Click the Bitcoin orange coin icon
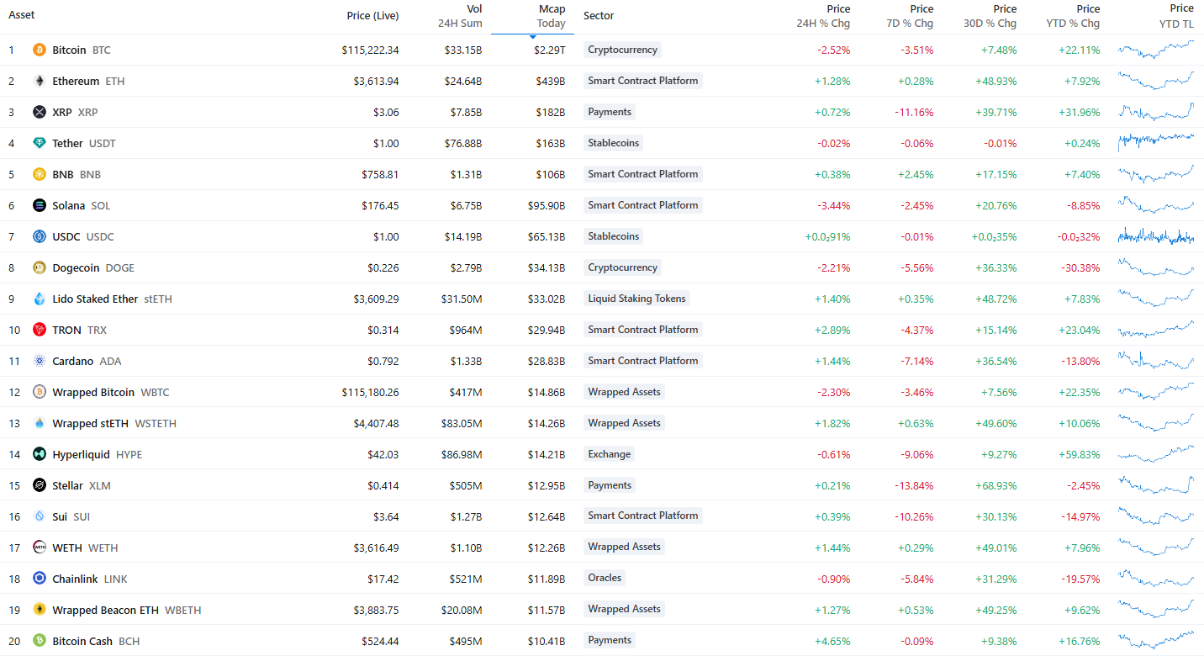 [39, 50]
